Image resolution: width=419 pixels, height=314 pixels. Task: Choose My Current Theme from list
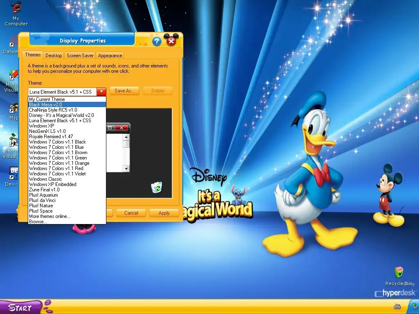pos(67,99)
